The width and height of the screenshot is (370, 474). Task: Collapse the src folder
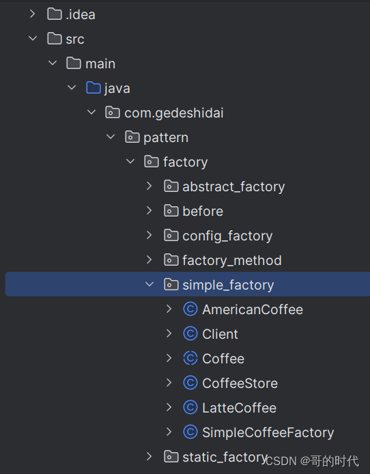tap(33, 38)
